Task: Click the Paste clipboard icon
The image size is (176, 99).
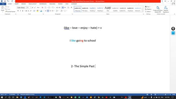Action: [2, 8]
